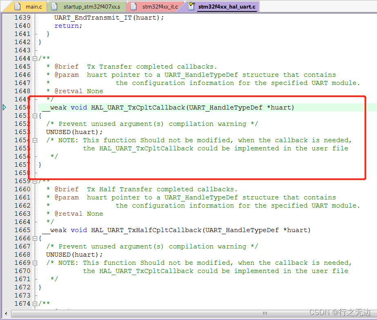Image resolution: width=377 pixels, height=320 pixels.
Task: Collapse NOTE comment at line 1654
Action: [x=35, y=140]
